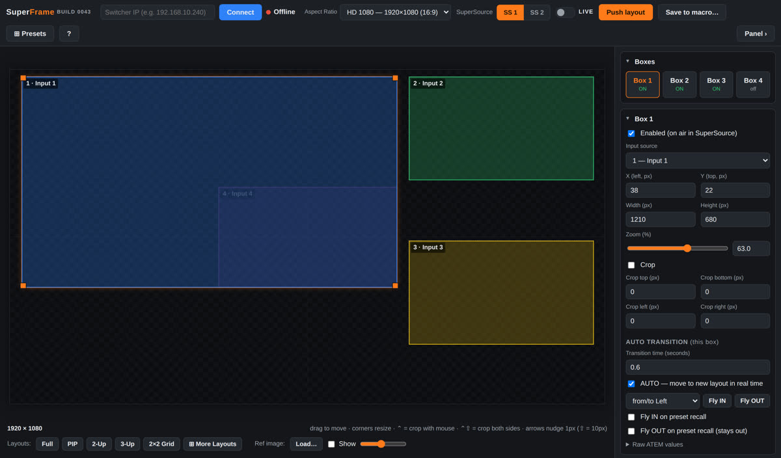Click the Y top px field
This screenshot has width=781, height=458.
735,190
